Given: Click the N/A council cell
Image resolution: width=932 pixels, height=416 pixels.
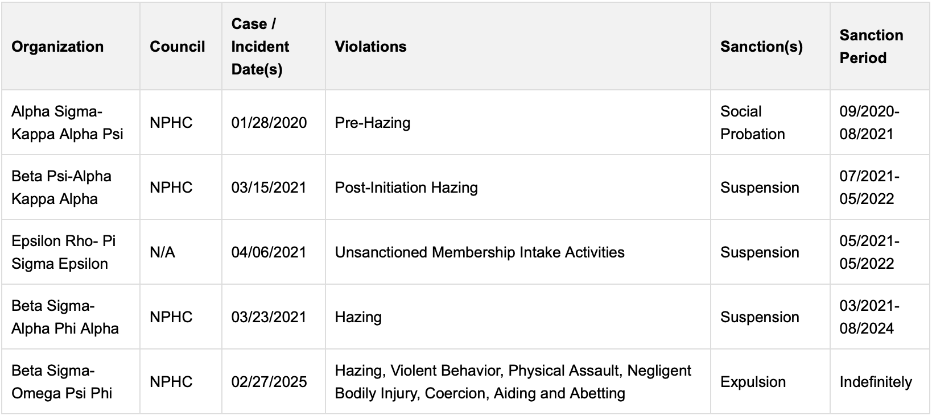Looking at the screenshot, I should (x=162, y=252).
